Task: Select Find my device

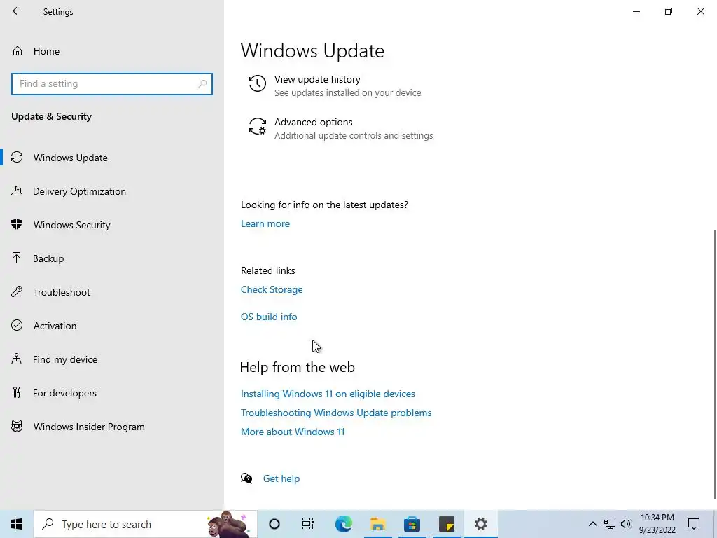Action: coord(112,359)
